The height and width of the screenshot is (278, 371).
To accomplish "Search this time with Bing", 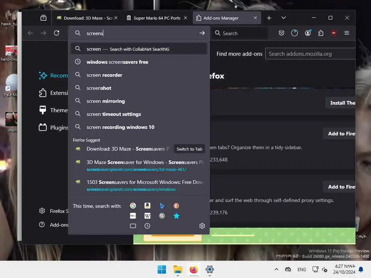I will [162, 206].
